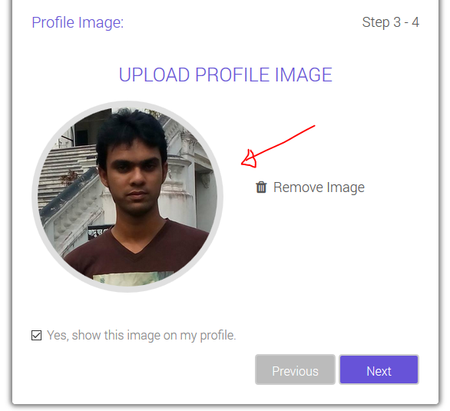Delete the photo via the bin icon

[261, 187]
